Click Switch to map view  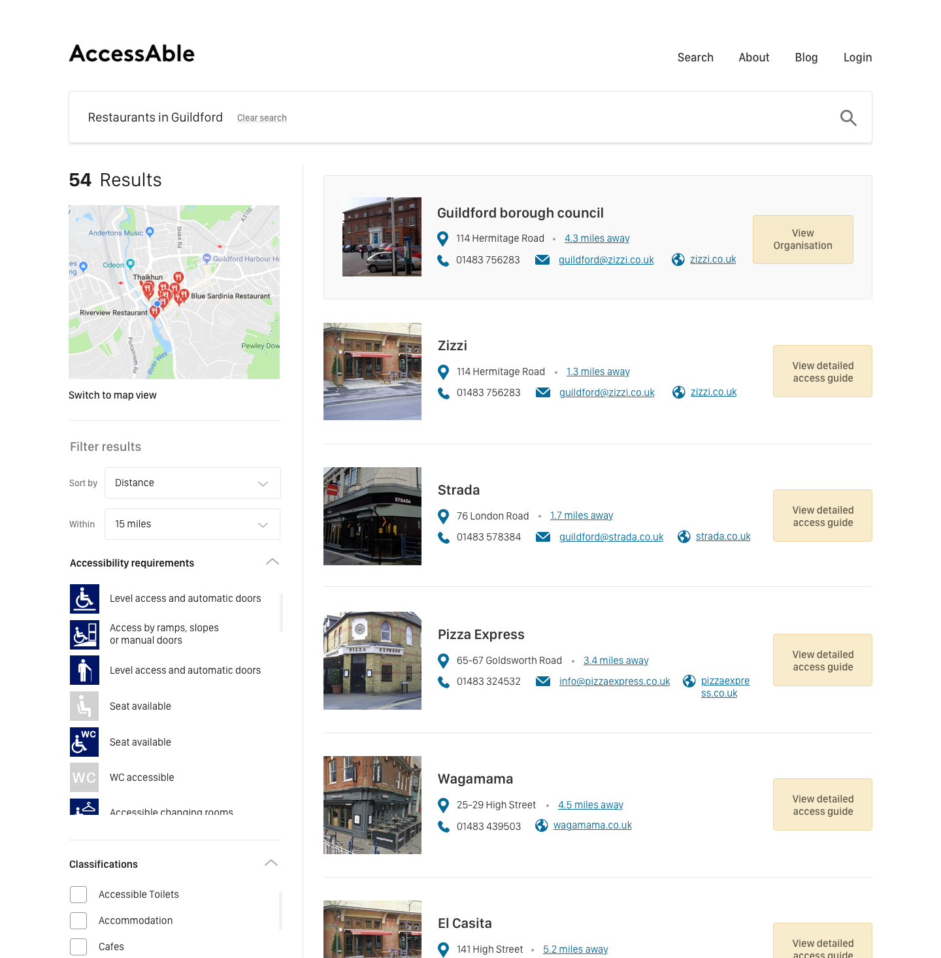pyautogui.click(x=112, y=395)
